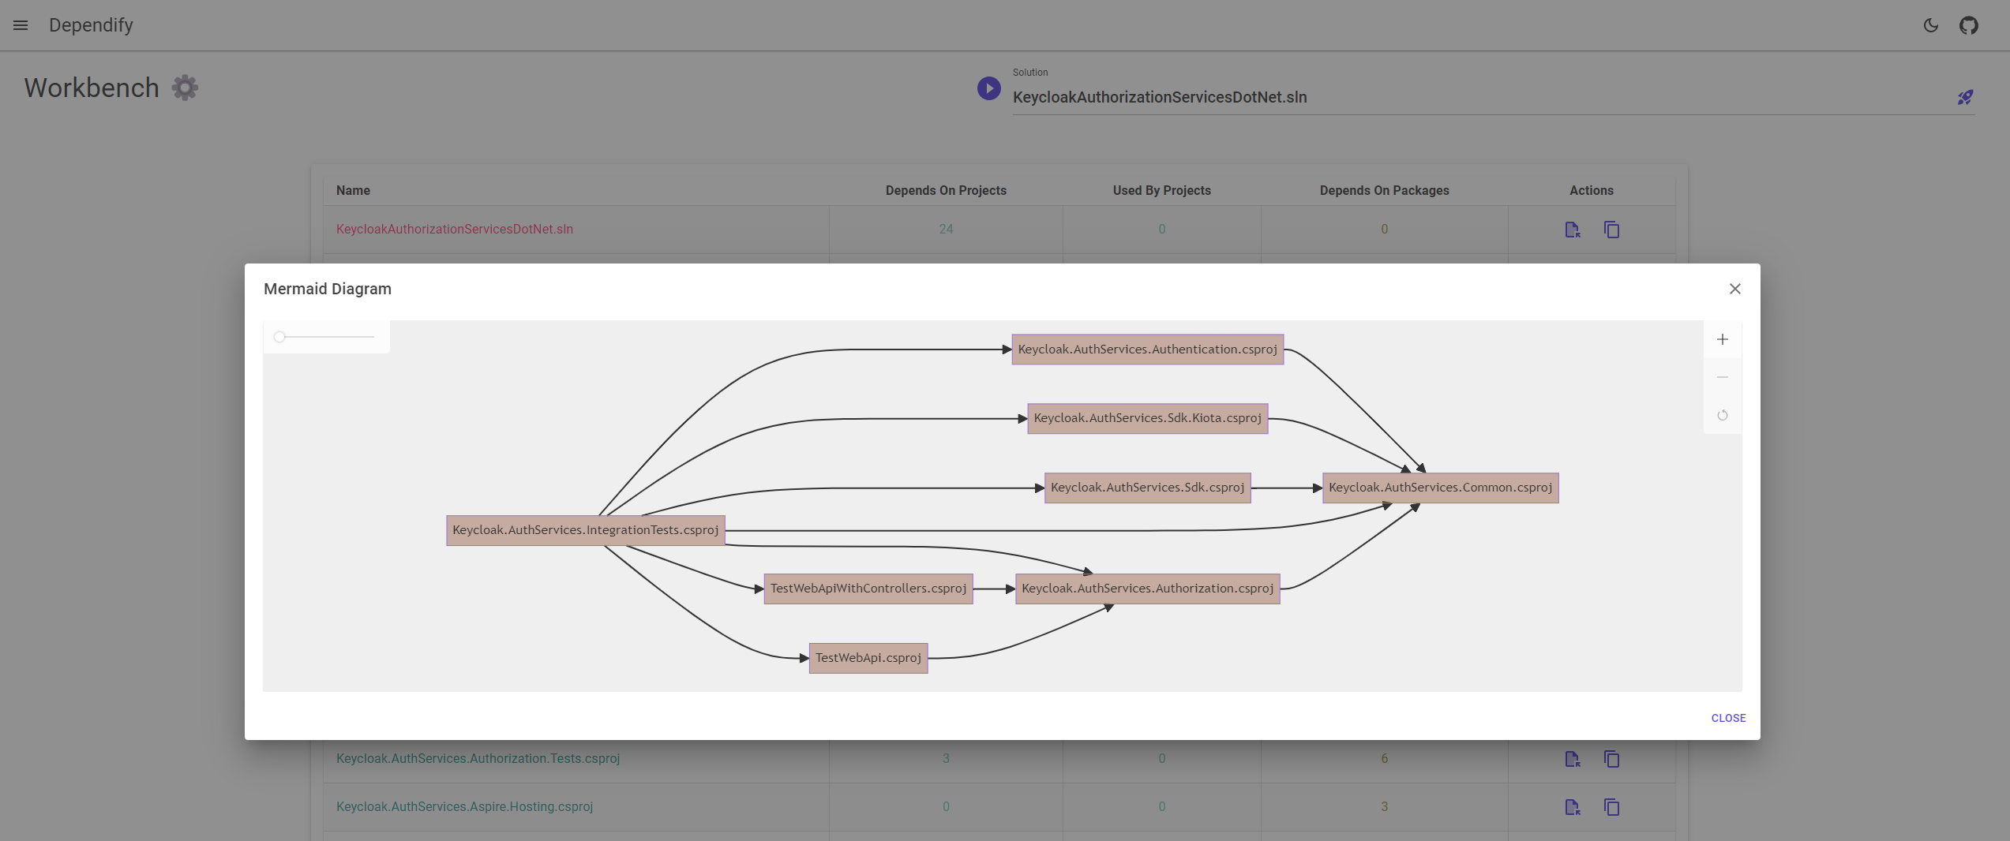Image resolution: width=2010 pixels, height=841 pixels.
Task: Run analysis with the play button
Action: coord(988,88)
